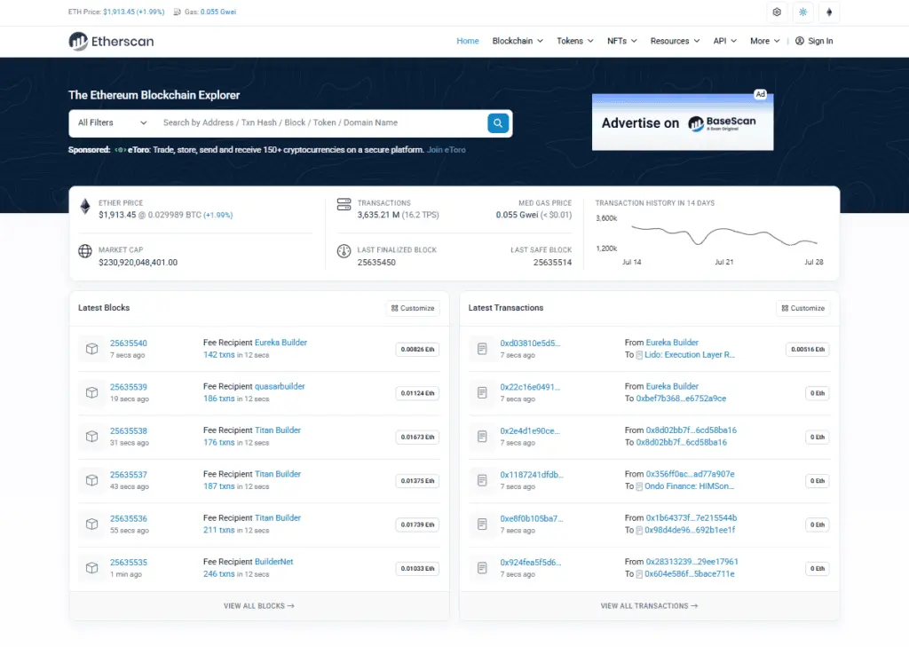This screenshot has height=647, width=909.
Task: Click document icon for transaction 0xe8f0b105ba7
Action: point(482,525)
